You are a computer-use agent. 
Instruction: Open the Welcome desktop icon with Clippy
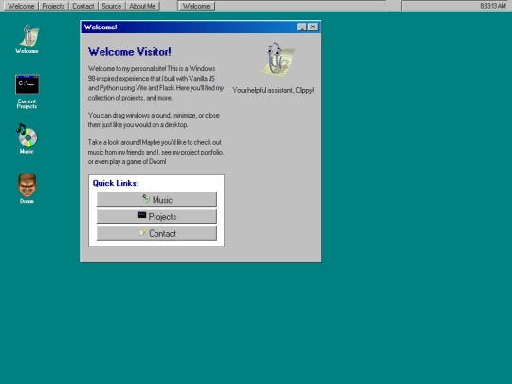pos(27,39)
